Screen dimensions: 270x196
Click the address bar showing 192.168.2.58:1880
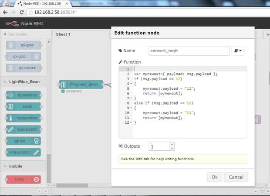click(x=148, y=12)
